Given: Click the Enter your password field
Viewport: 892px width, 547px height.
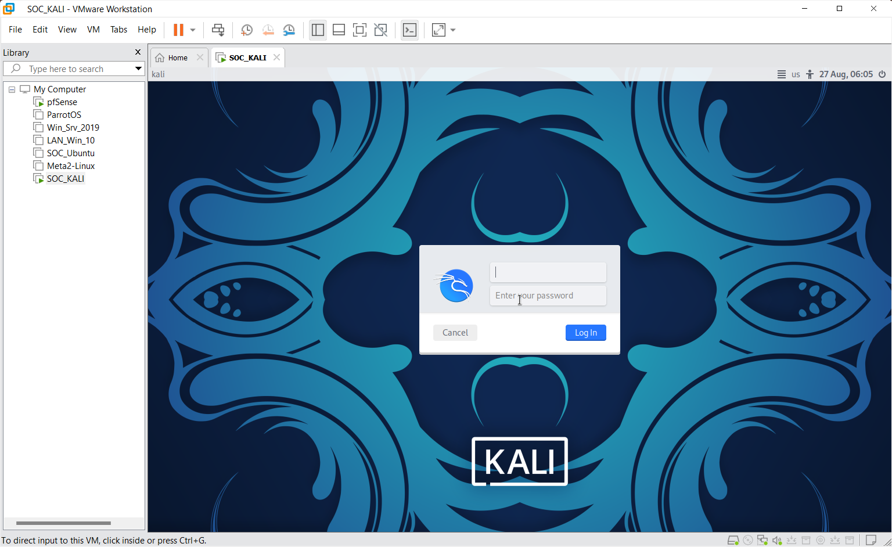Looking at the screenshot, I should [548, 296].
